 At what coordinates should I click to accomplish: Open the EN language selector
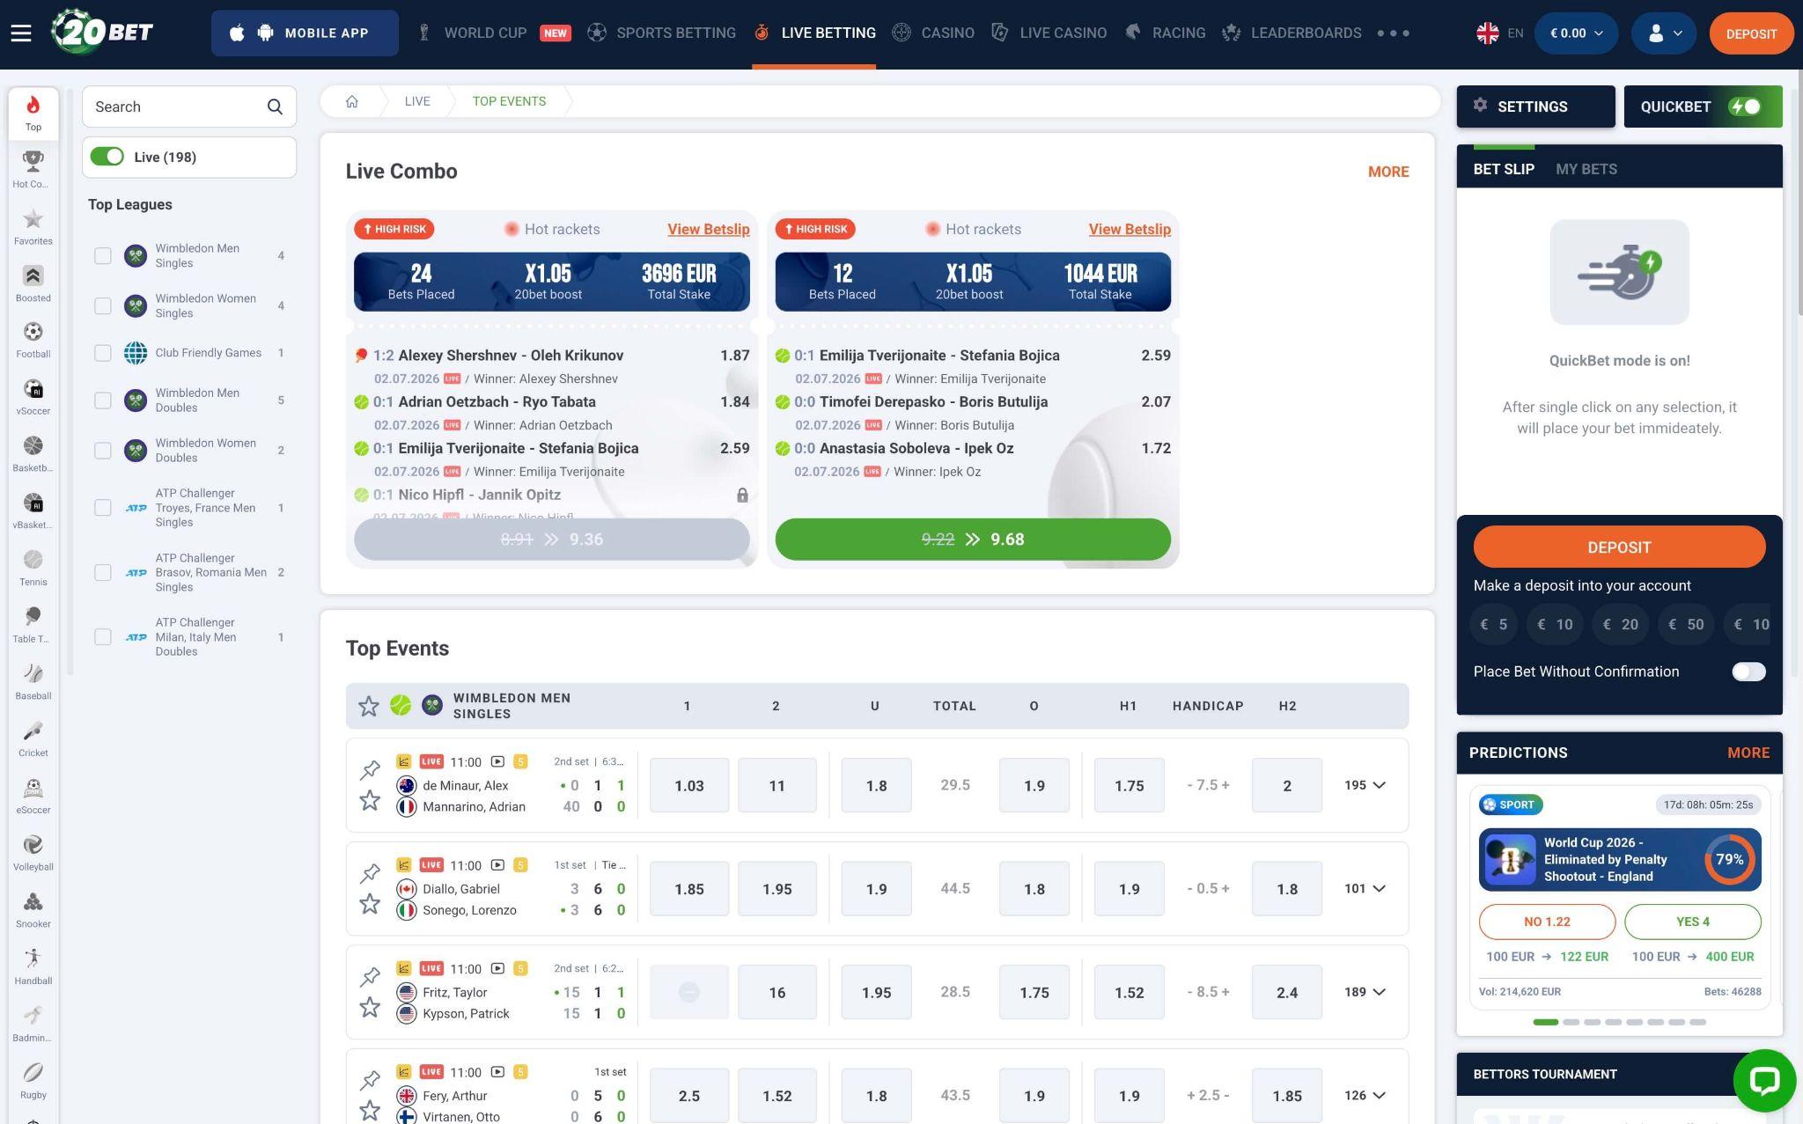click(1500, 33)
